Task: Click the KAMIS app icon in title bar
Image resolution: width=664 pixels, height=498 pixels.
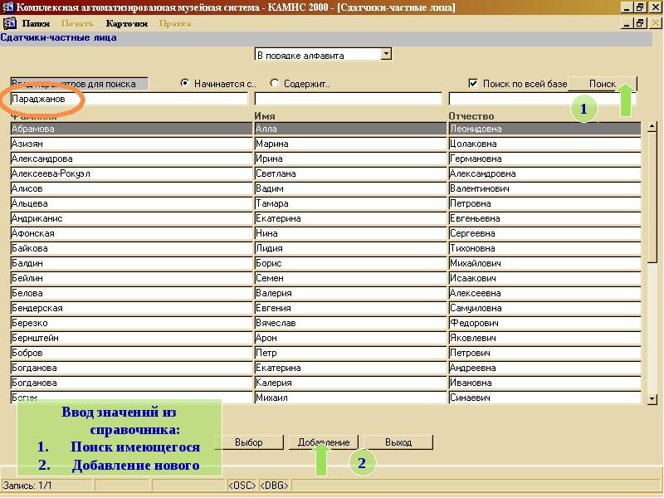Action: tap(8, 7)
